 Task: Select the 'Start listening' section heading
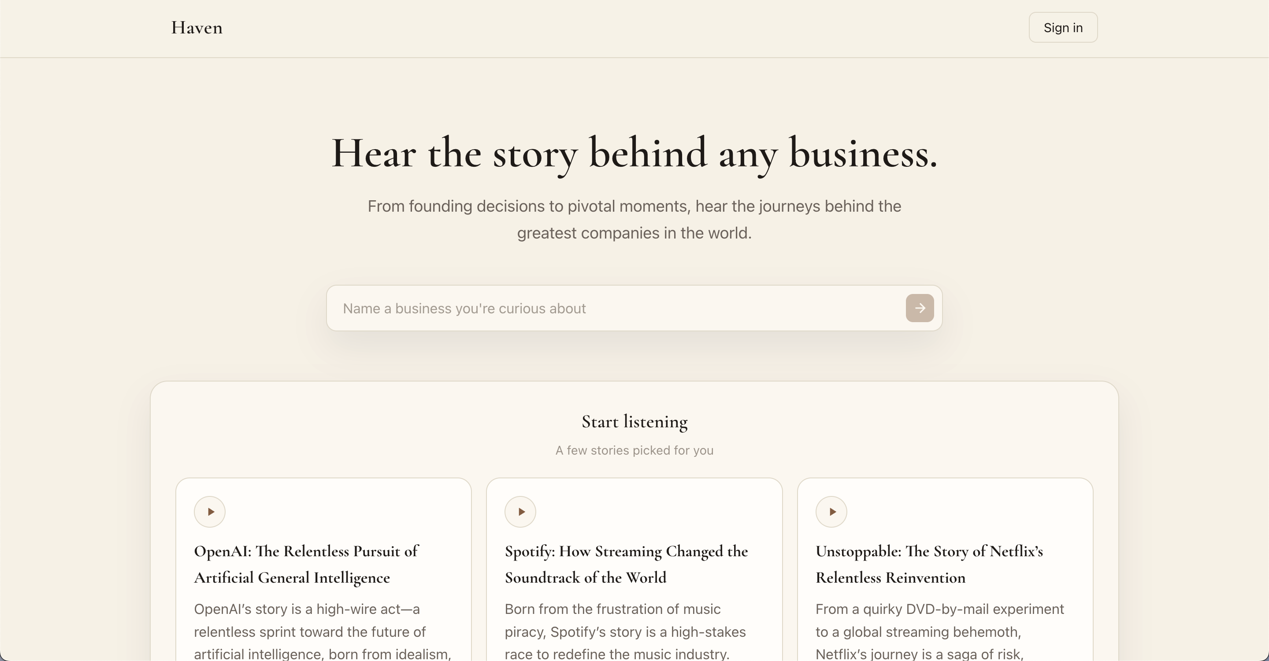634,421
